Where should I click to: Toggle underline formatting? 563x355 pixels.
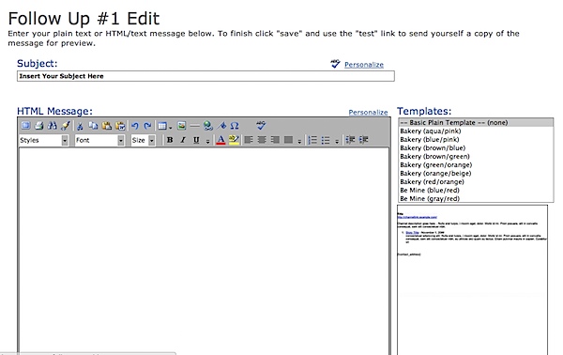196,140
